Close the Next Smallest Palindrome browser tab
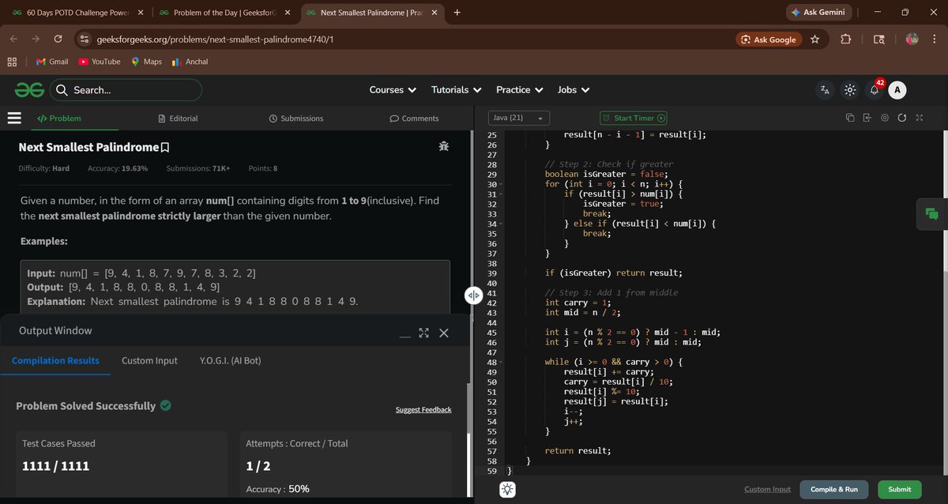Image resolution: width=948 pixels, height=504 pixels. coord(434,13)
